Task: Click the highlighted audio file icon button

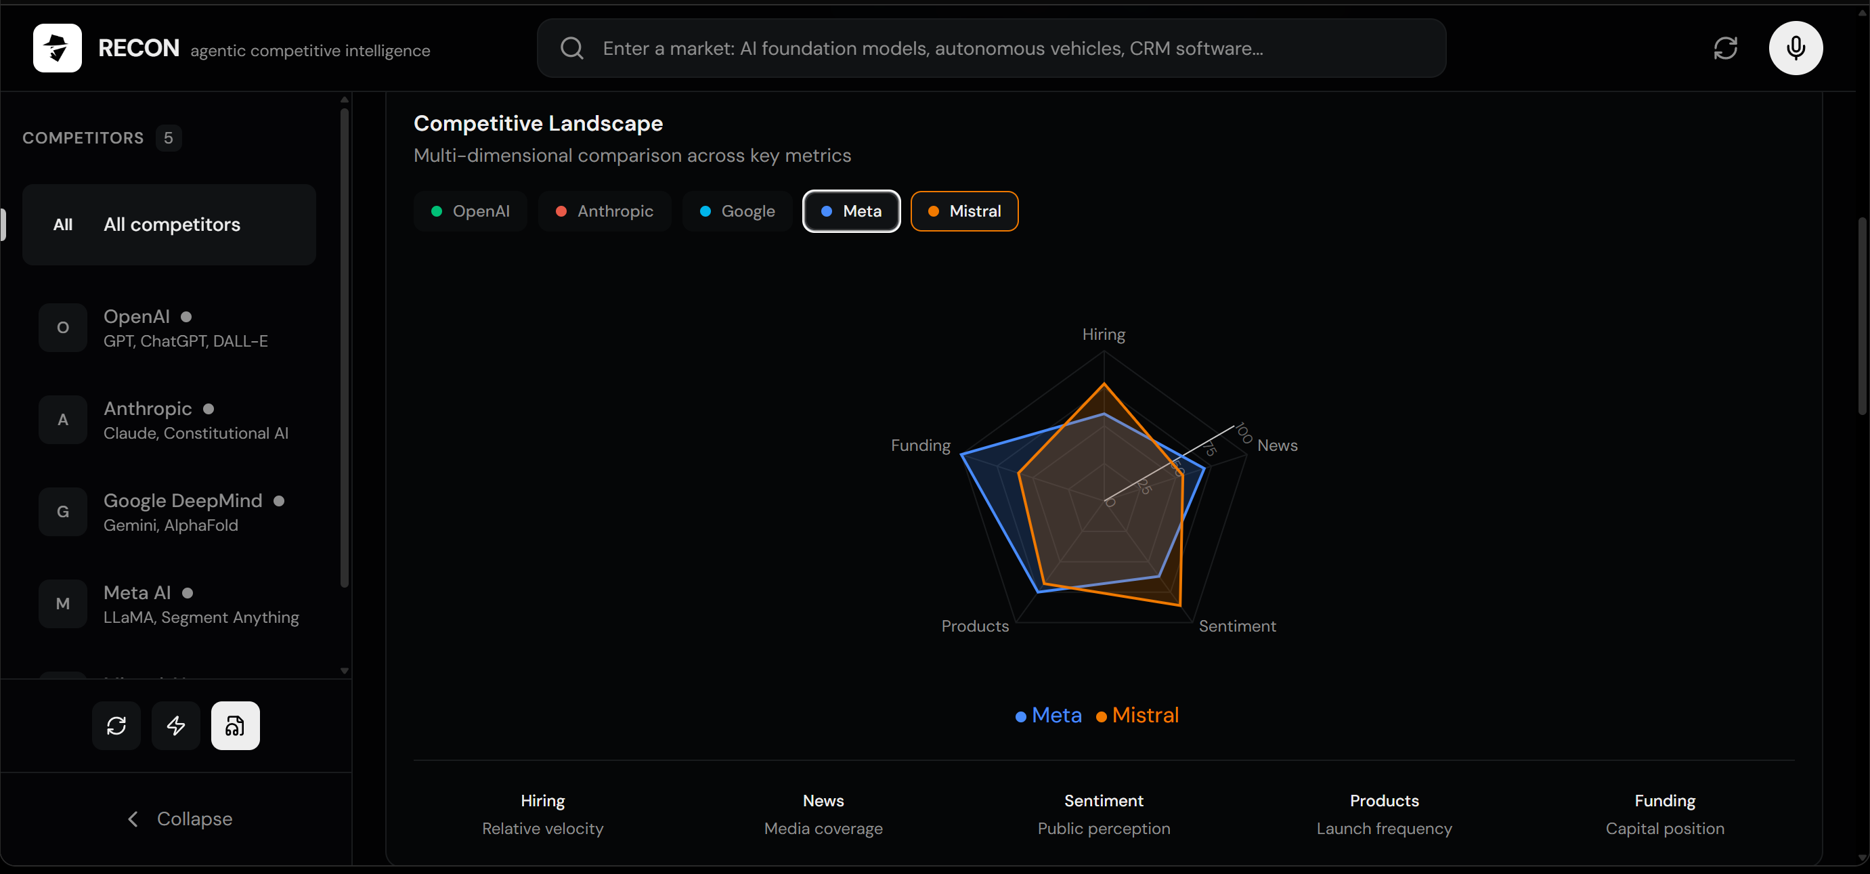Action: coord(235,725)
